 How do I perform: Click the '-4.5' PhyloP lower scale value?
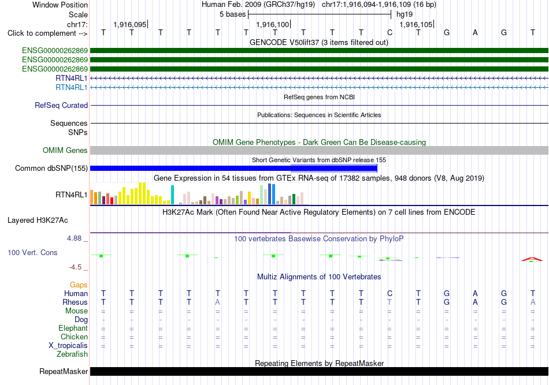(x=75, y=267)
